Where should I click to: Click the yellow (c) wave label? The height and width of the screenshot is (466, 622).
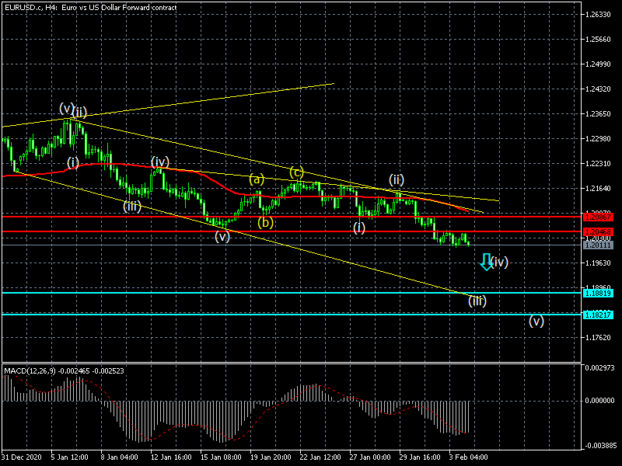point(296,172)
